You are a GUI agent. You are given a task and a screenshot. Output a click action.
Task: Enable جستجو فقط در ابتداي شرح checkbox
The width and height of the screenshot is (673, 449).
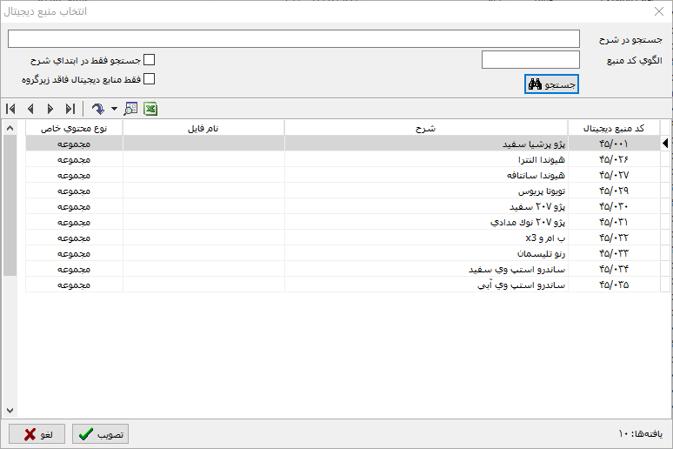click(149, 60)
